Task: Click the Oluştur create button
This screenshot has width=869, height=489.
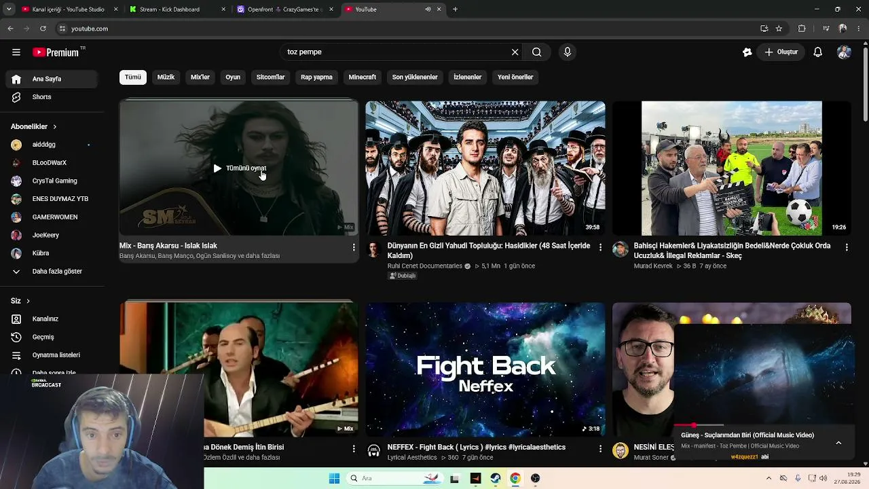Action: (781, 52)
